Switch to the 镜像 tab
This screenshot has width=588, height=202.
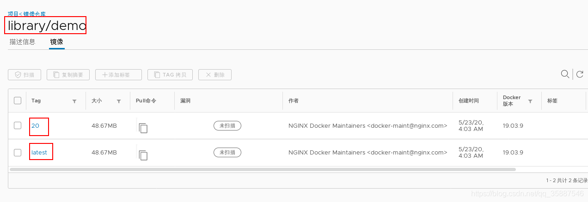57,42
